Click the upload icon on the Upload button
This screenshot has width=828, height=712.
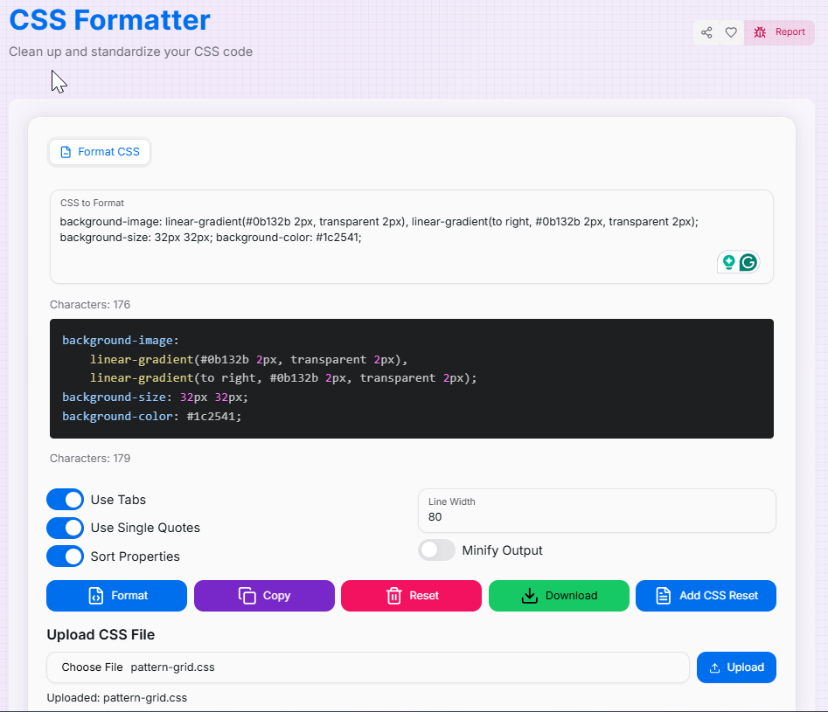(x=715, y=667)
